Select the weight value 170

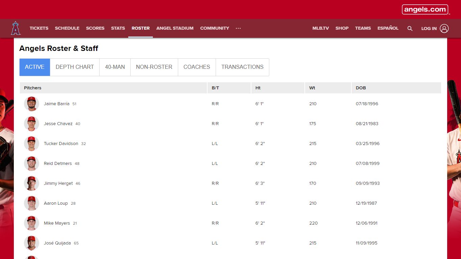pyautogui.click(x=313, y=183)
